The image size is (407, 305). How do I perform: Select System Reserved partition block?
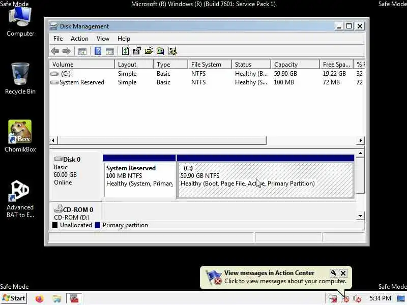click(139, 176)
